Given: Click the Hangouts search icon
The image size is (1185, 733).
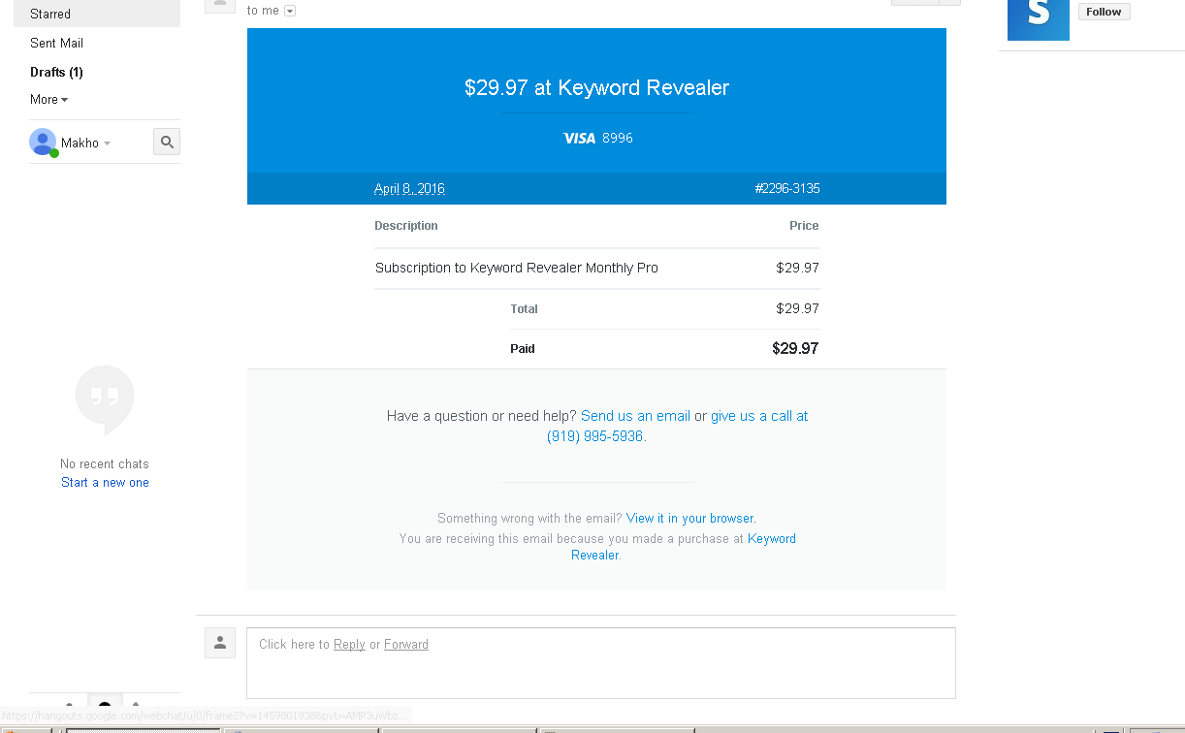Looking at the screenshot, I should coord(167,143).
